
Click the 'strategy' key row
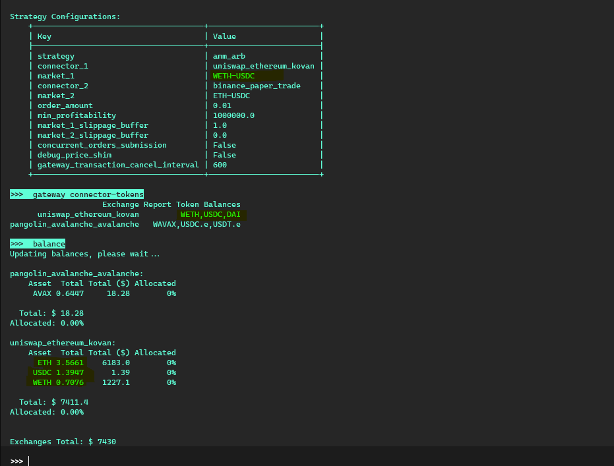click(x=56, y=56)
